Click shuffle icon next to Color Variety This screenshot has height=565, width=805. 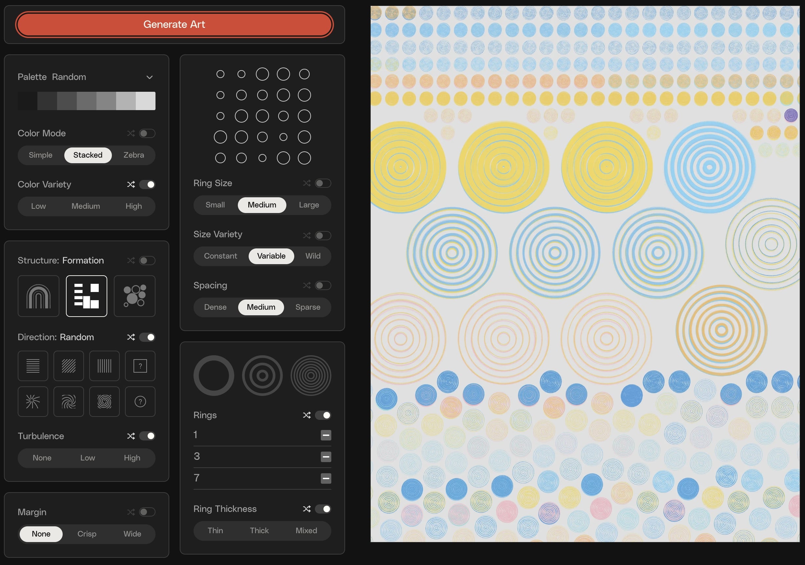click(x=131, y=184)
